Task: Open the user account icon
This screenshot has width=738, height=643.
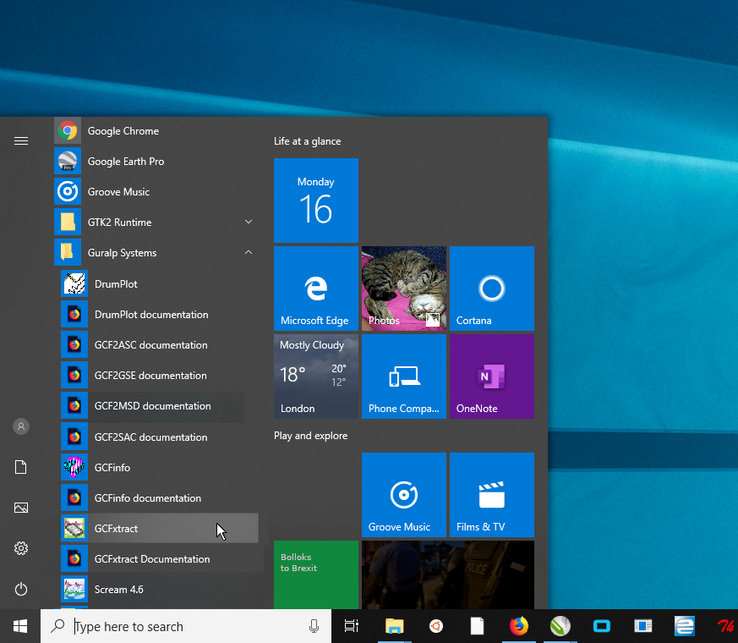Action: 20,426
